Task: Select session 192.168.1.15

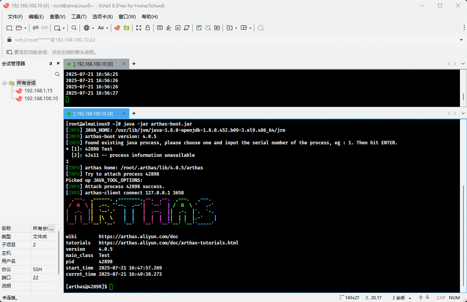Action: 38,91
